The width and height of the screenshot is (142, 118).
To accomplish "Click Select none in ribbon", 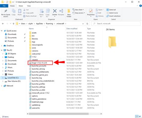I will pyautogui.click(x=112, y=13).
